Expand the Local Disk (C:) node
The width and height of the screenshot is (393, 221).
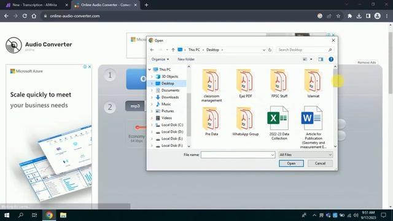(152, 125)
